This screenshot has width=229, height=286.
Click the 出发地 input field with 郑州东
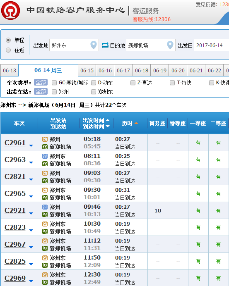tap(74, 45)
